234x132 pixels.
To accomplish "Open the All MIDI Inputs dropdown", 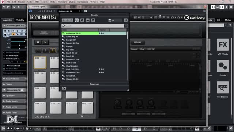I will (15, 55).
